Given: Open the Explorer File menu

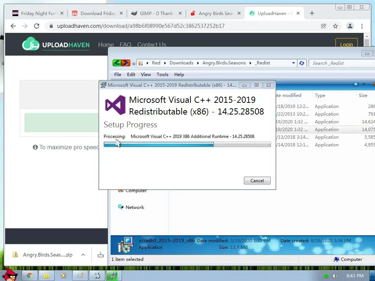Looking at the screenshot, I should [118, 75].
